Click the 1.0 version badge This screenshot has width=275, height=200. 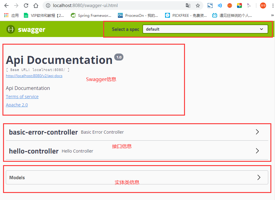(119, 57)
